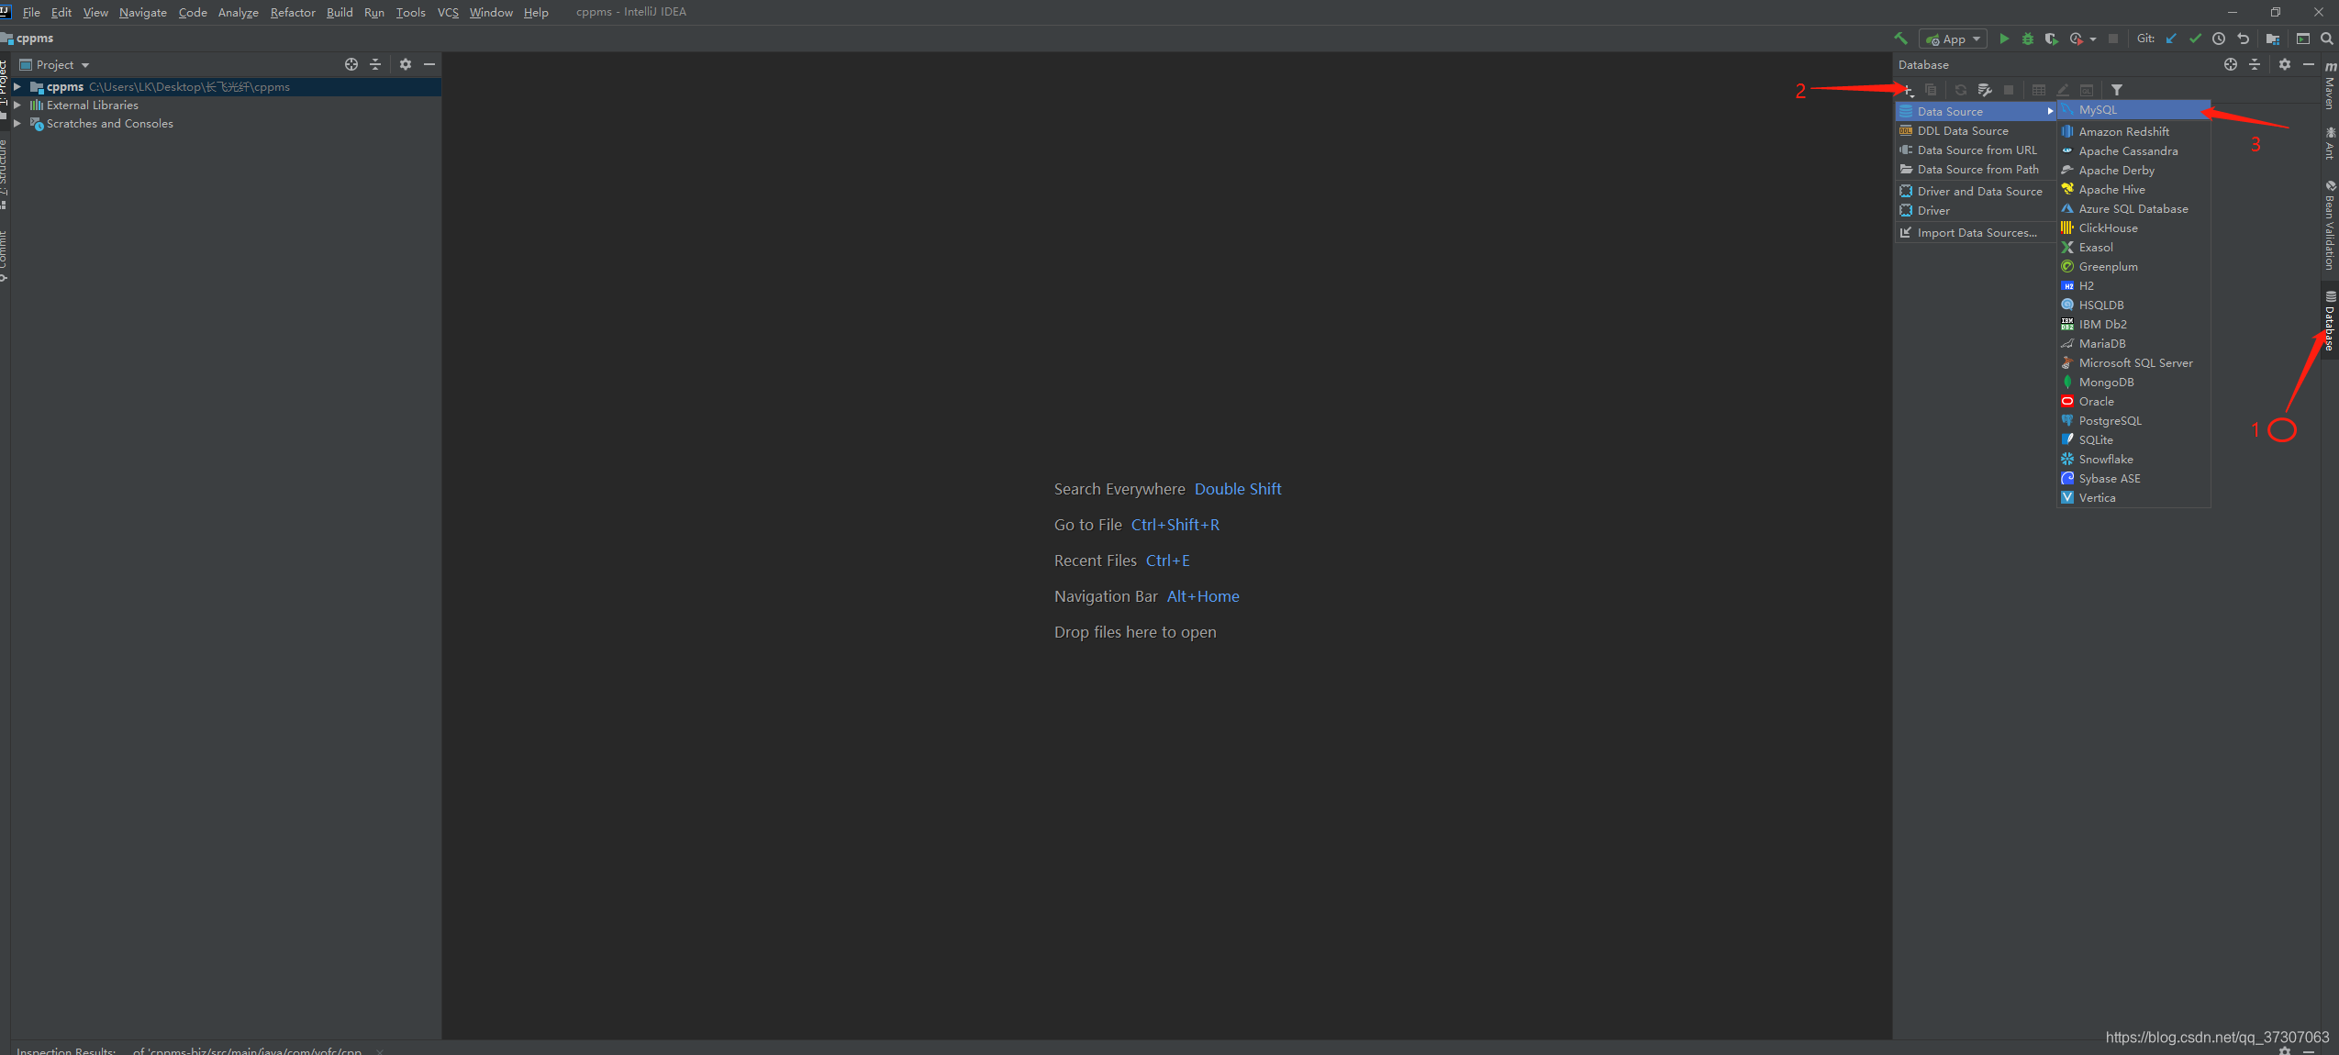Open the Refactor menu

292,12
